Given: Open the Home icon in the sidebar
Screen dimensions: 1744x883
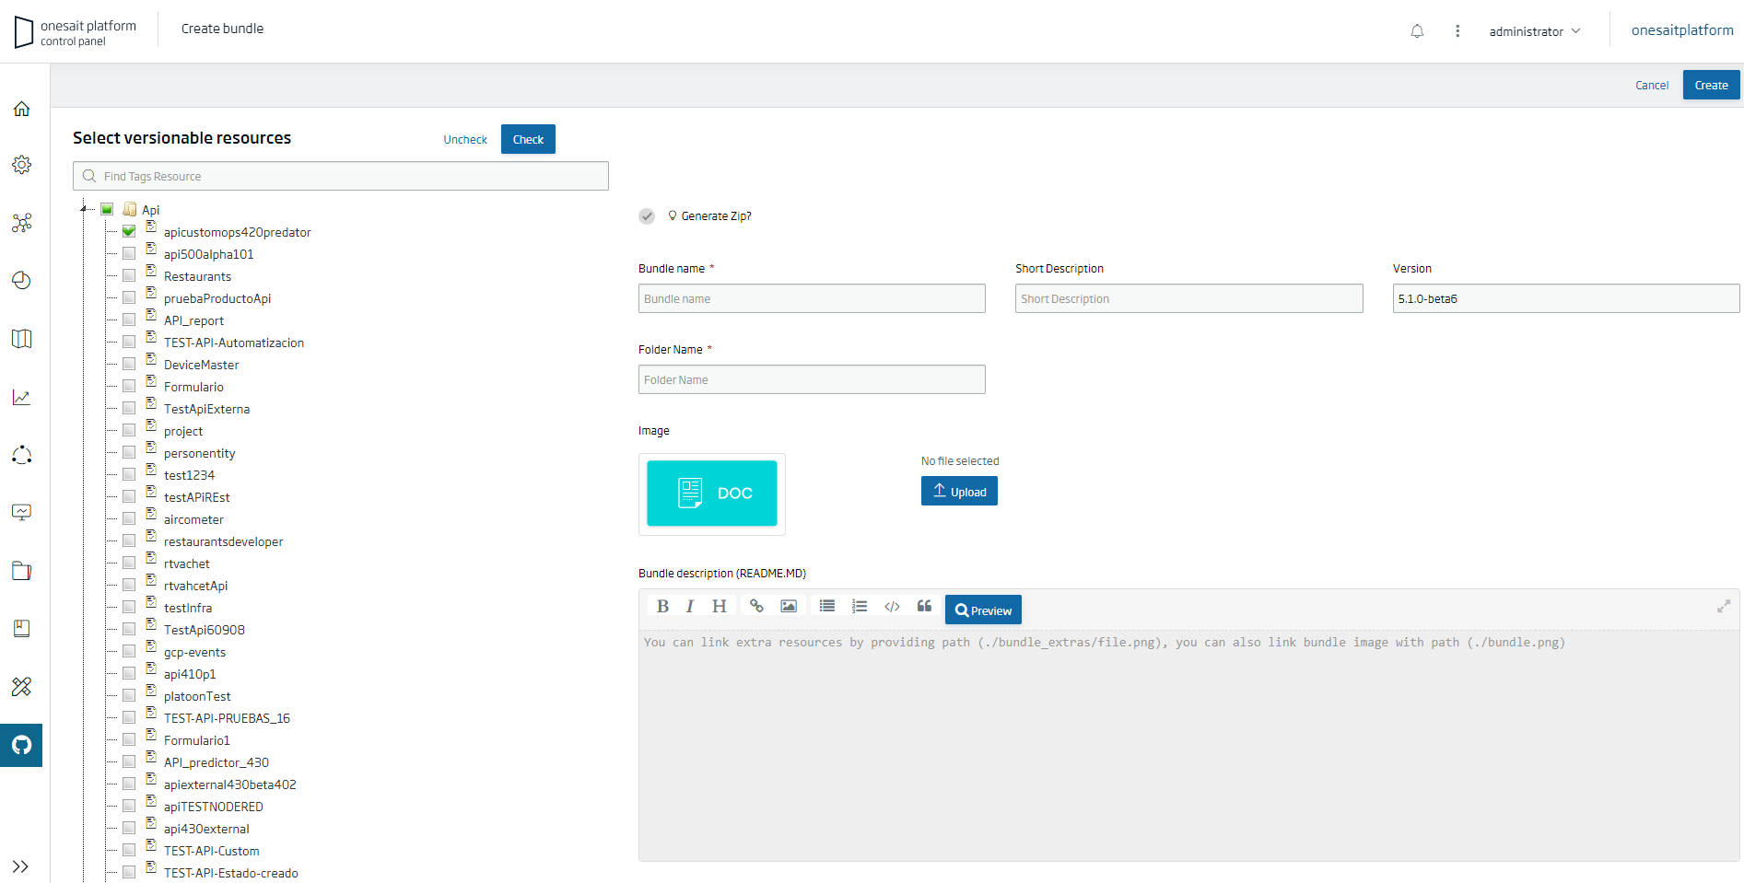Looking at the screenshot, I should point(21,109).
